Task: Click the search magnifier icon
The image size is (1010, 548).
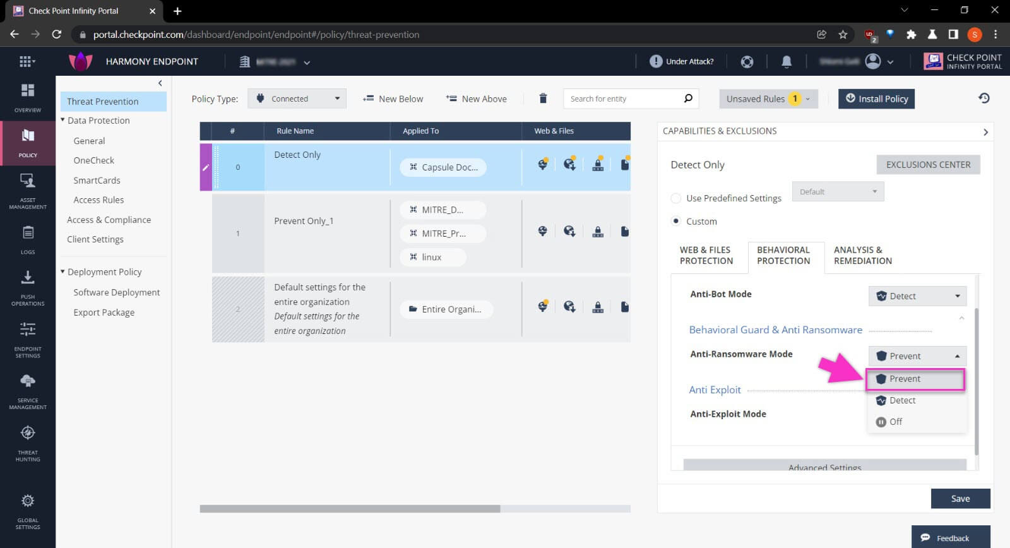Action: [688, 98]
